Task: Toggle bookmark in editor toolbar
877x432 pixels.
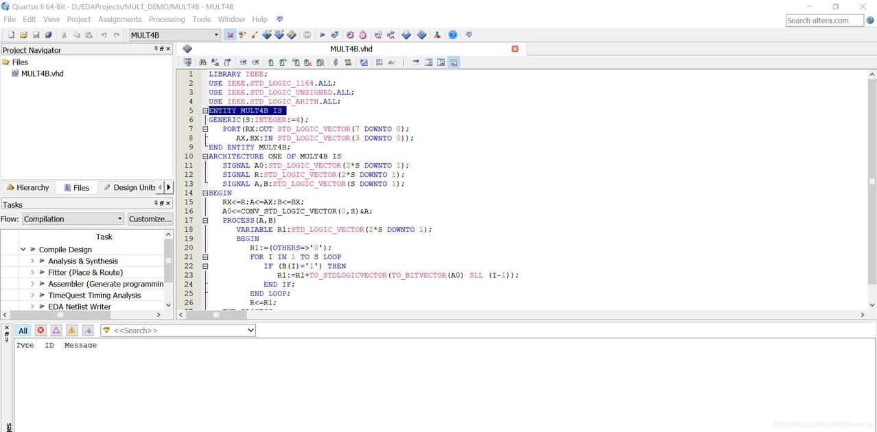Action: click(270, 62)
